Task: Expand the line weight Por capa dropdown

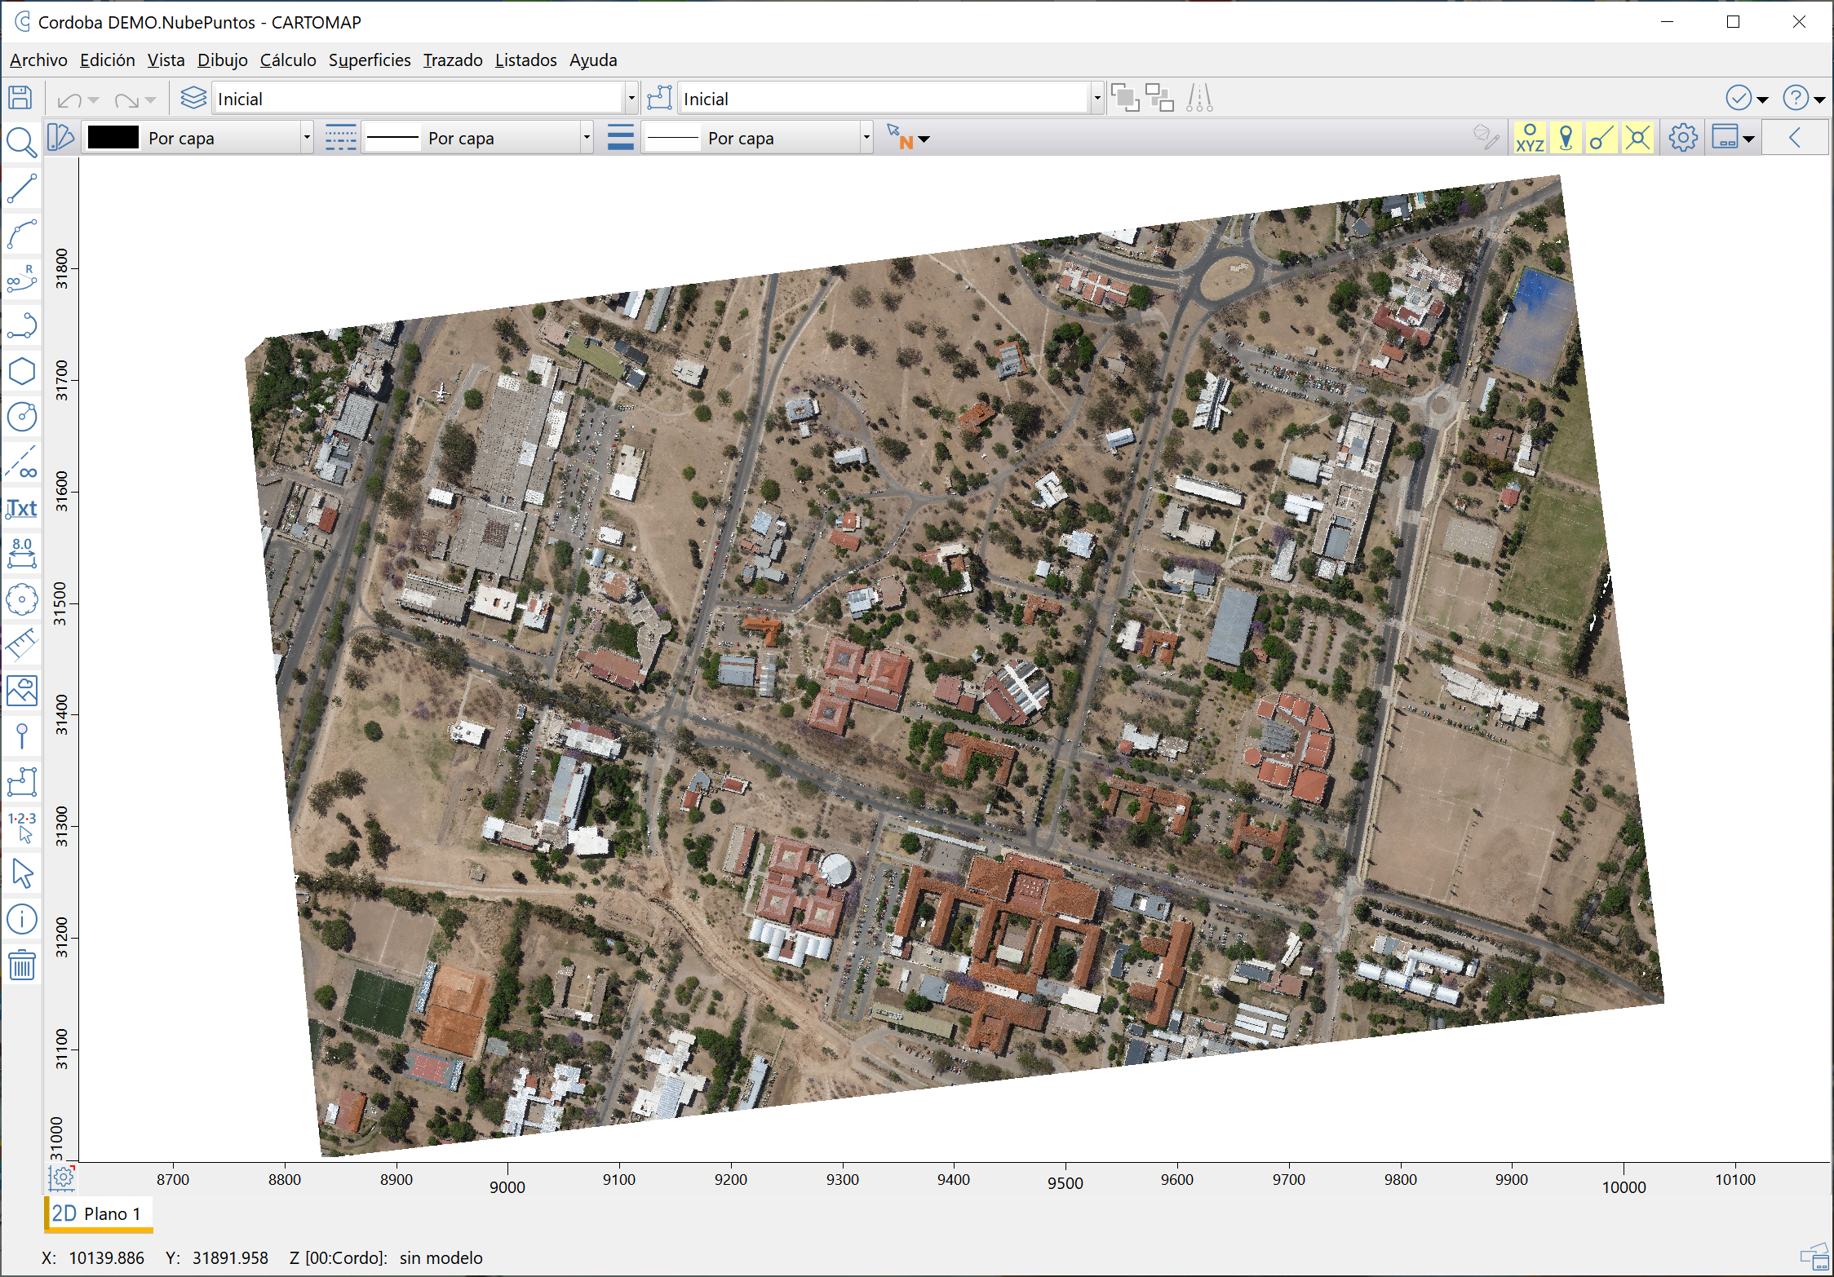Action: [866, 138]
